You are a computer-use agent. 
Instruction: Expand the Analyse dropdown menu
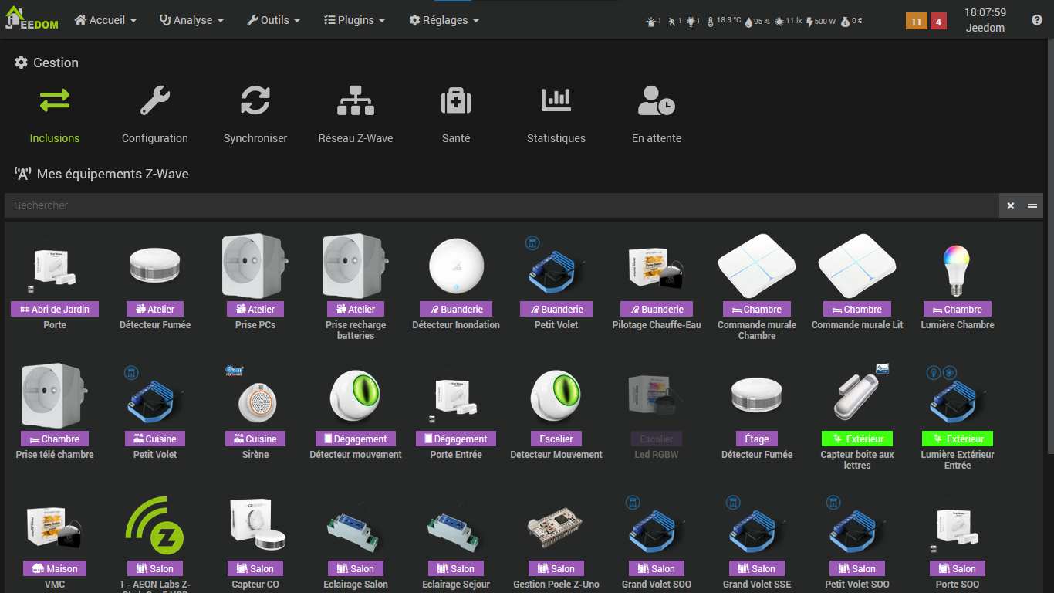pos(192,20)
